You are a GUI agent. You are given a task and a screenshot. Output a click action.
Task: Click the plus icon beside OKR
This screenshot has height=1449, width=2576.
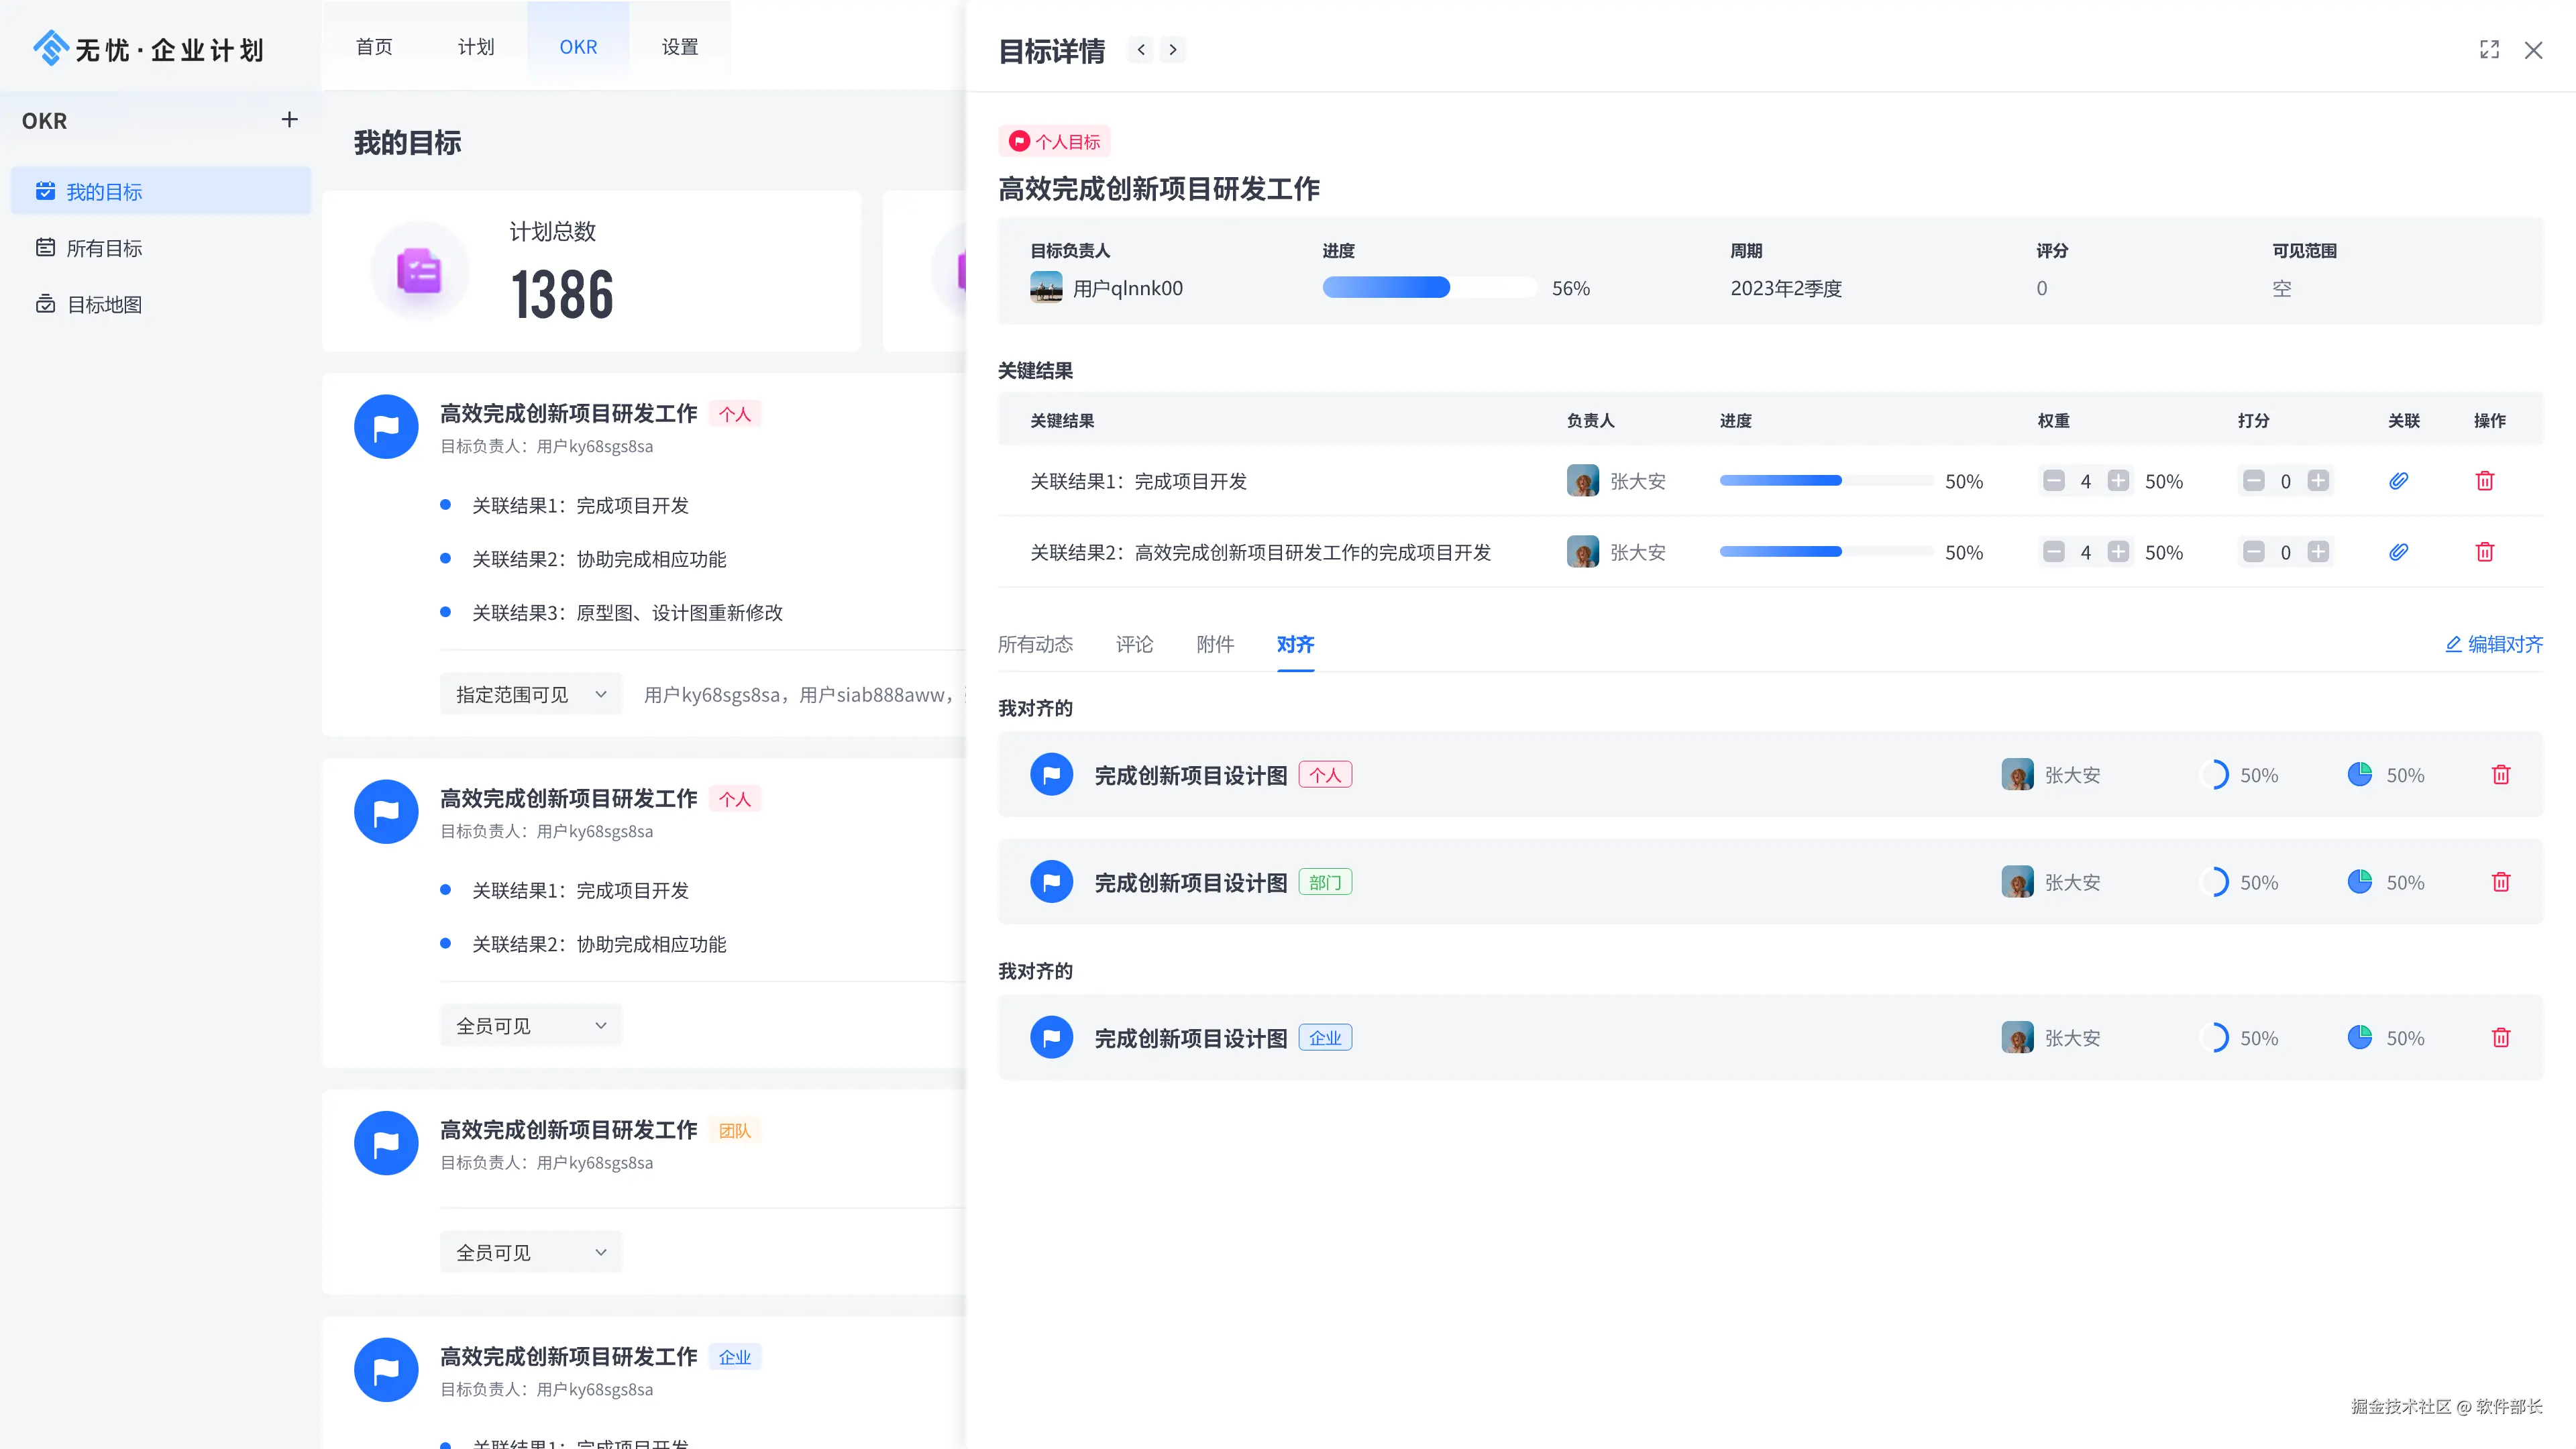coord(289,120)
